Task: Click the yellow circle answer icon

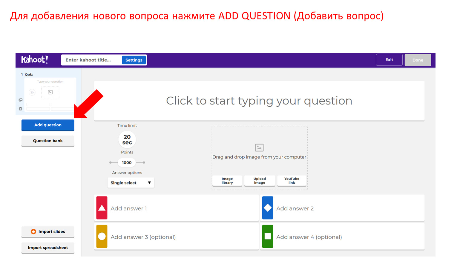Action: tap(102, 236)
